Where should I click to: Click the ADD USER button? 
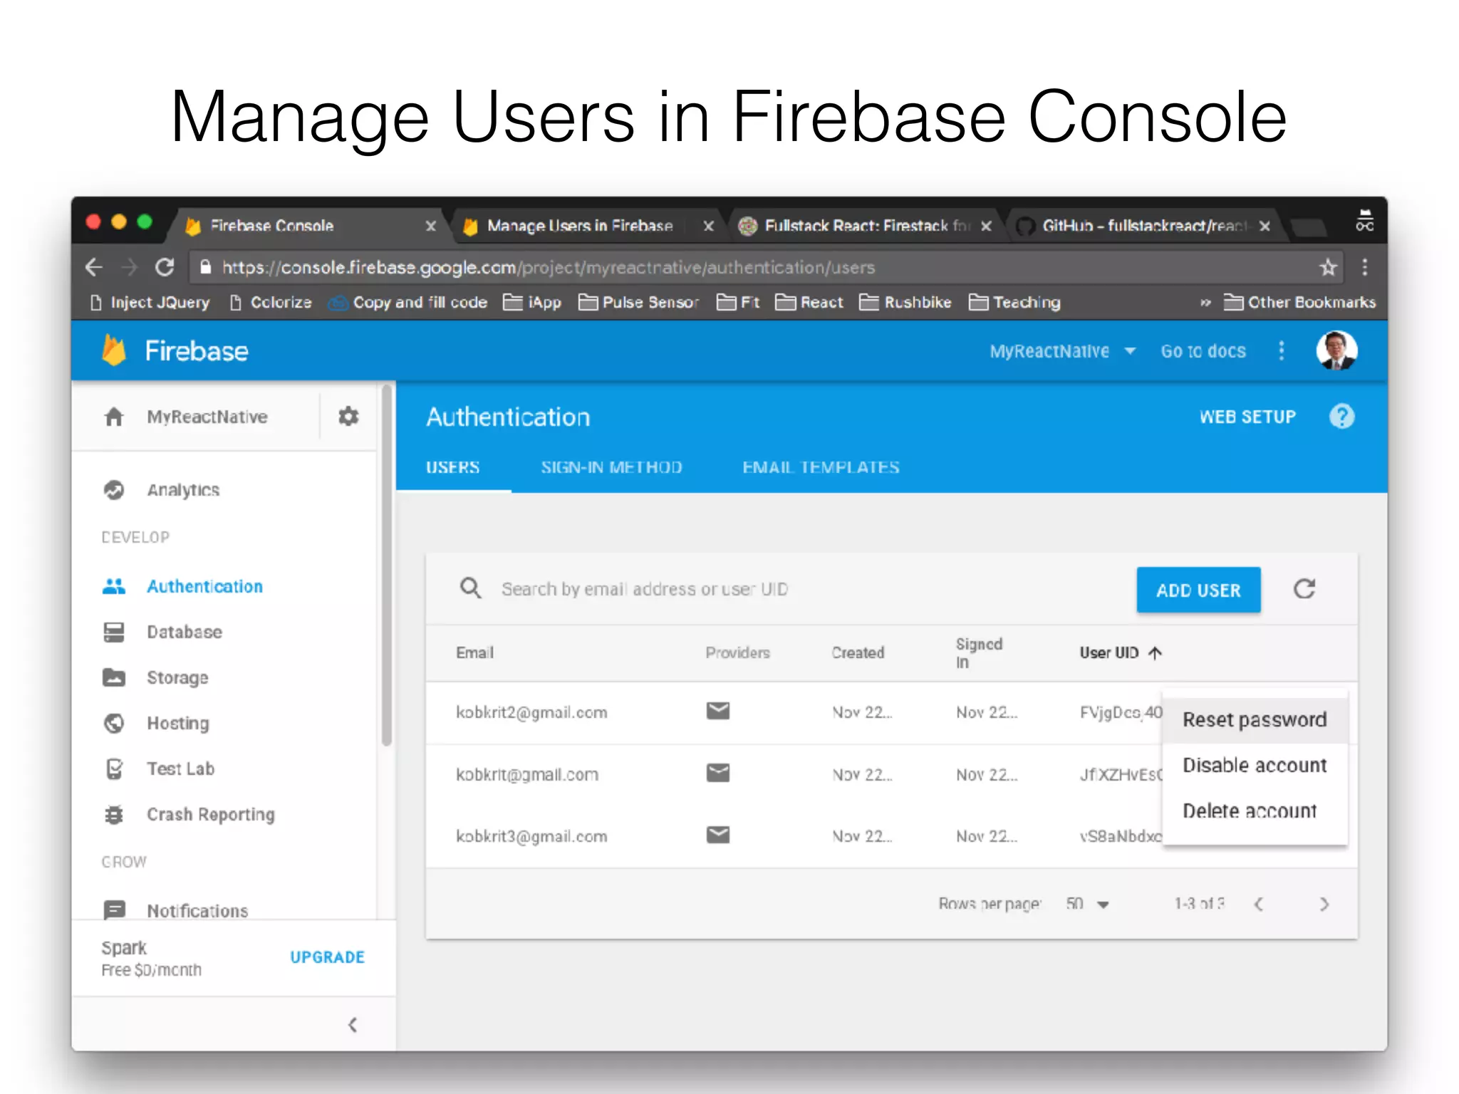point(1198,590)
